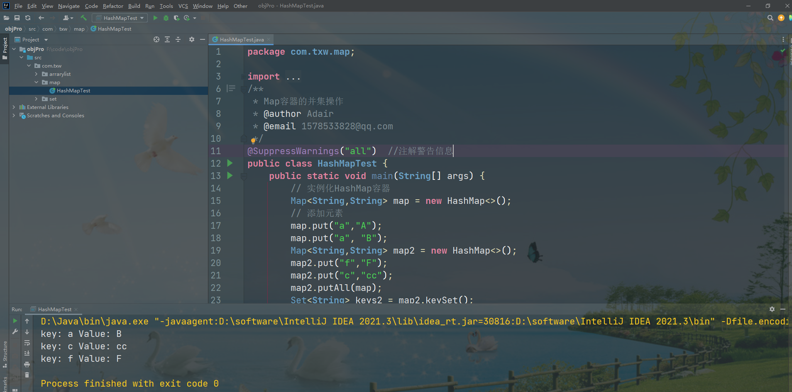Run HashMapTest with coverage
Viewport: 792px width, 392px height.
pos(176,18)
